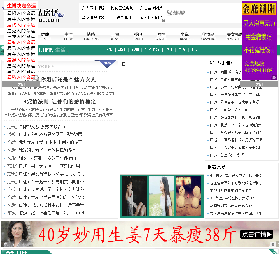Select 心理 in the green sub-menu
This screenshot has height=254, width=280.
click(x=135, y=50)
